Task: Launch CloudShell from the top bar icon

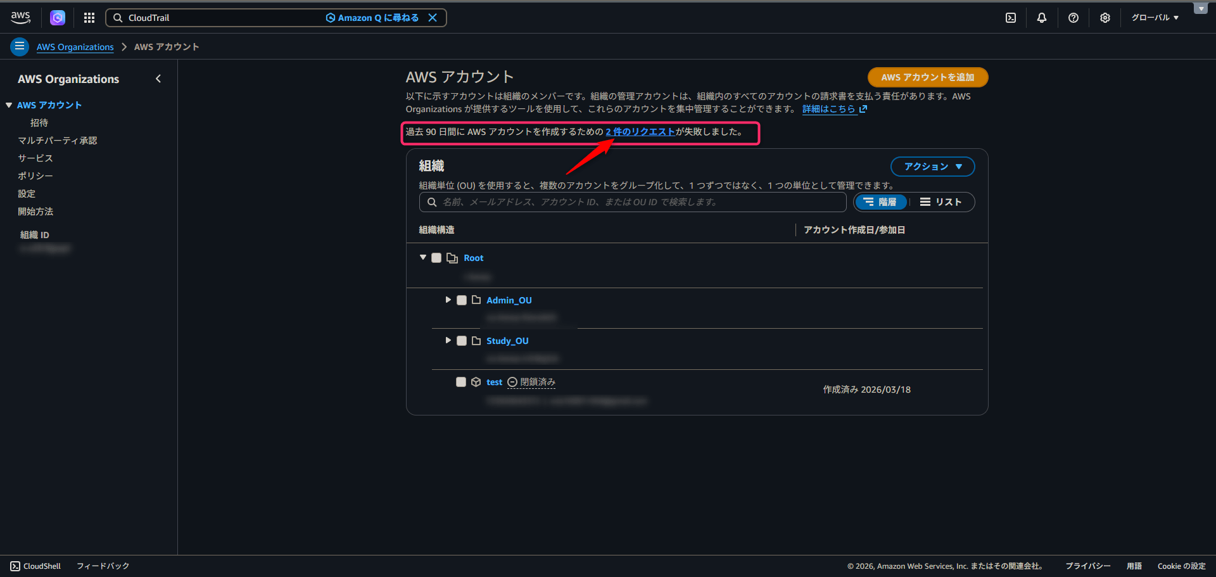Action: 1011,18
